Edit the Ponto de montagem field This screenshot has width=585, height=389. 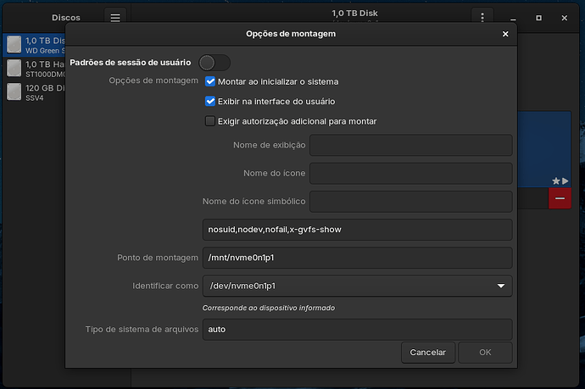(358, 258)
